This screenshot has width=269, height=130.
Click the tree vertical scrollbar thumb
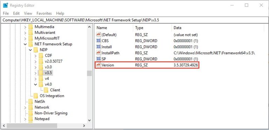click(89, 73)
